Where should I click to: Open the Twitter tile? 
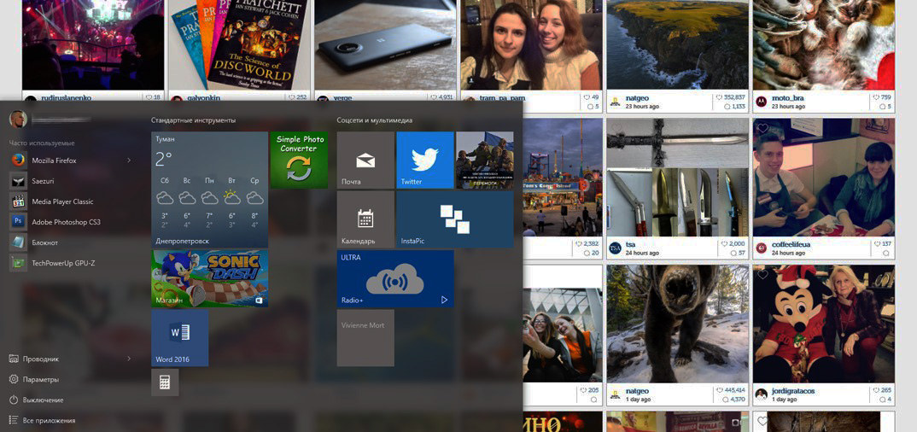tap(425, 160)
